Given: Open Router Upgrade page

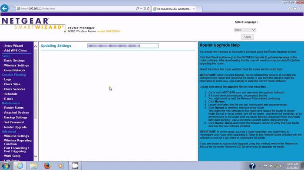Looking at the screenshot, I should (15, 127).
